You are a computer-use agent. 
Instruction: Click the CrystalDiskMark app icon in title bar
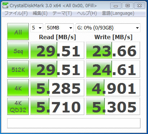tap(5, 5)
